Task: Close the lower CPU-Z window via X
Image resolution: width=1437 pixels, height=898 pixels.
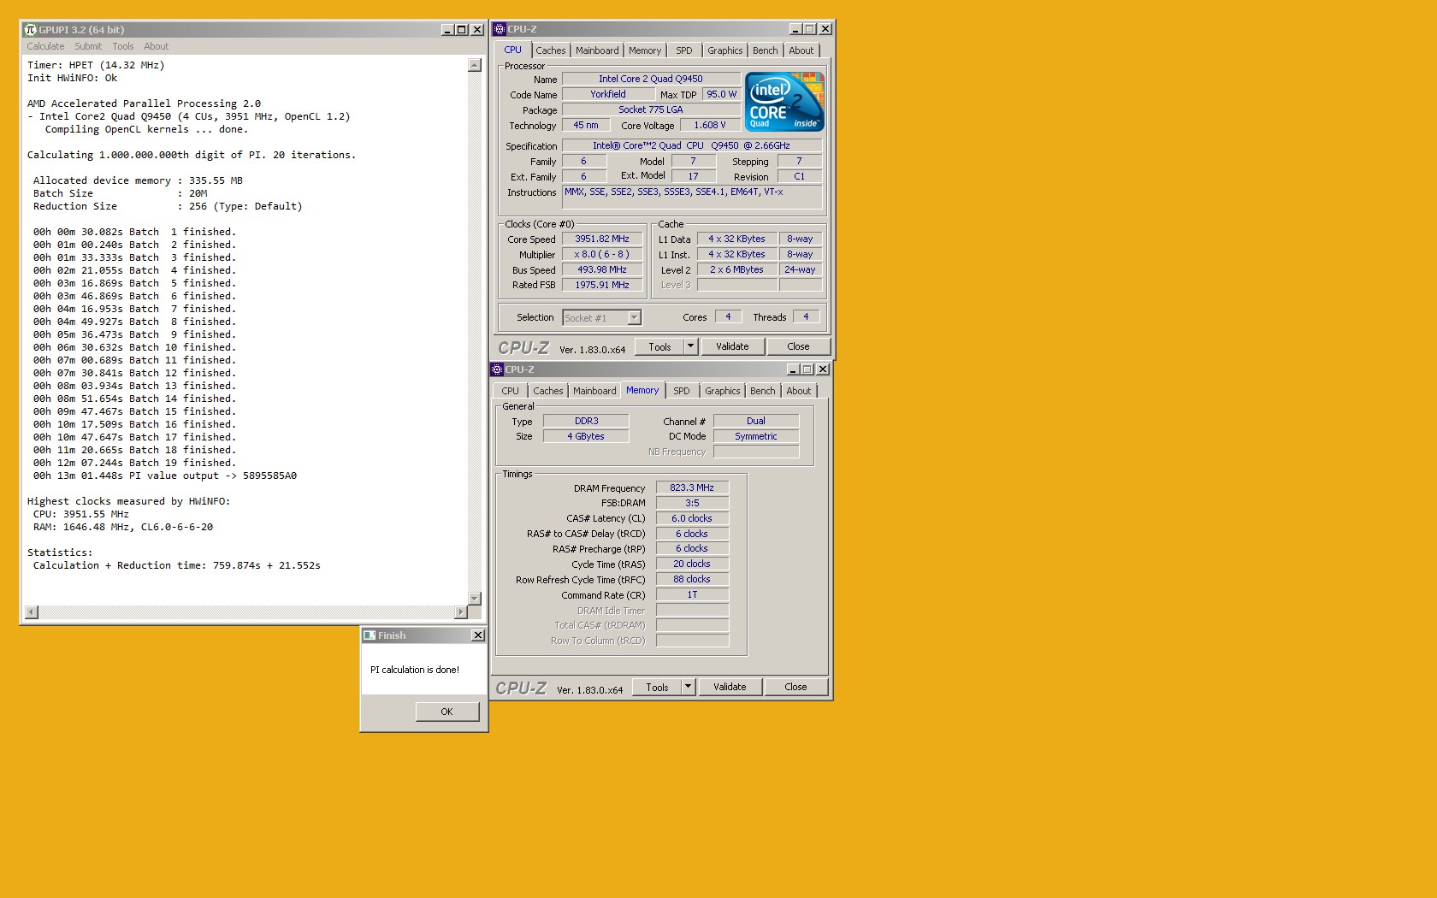Action: (x=823, y=369)
